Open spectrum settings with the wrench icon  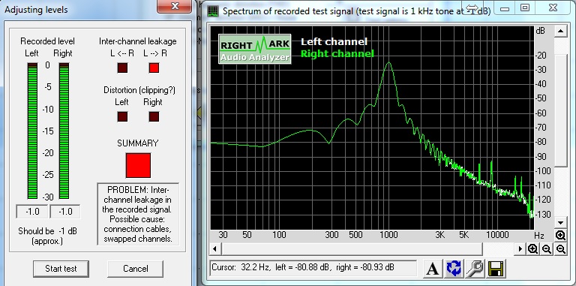475,268
